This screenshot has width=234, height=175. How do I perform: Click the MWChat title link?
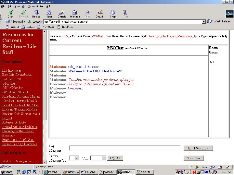pyautogui.click(x=115, y=48)
